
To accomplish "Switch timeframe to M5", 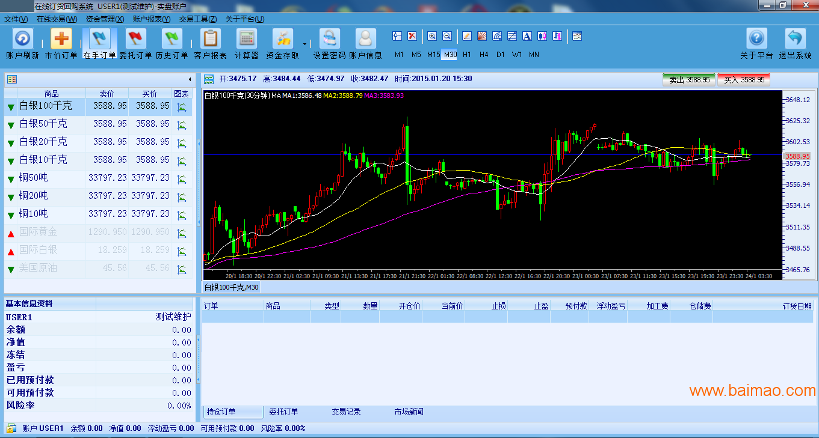I will point(416,55).
